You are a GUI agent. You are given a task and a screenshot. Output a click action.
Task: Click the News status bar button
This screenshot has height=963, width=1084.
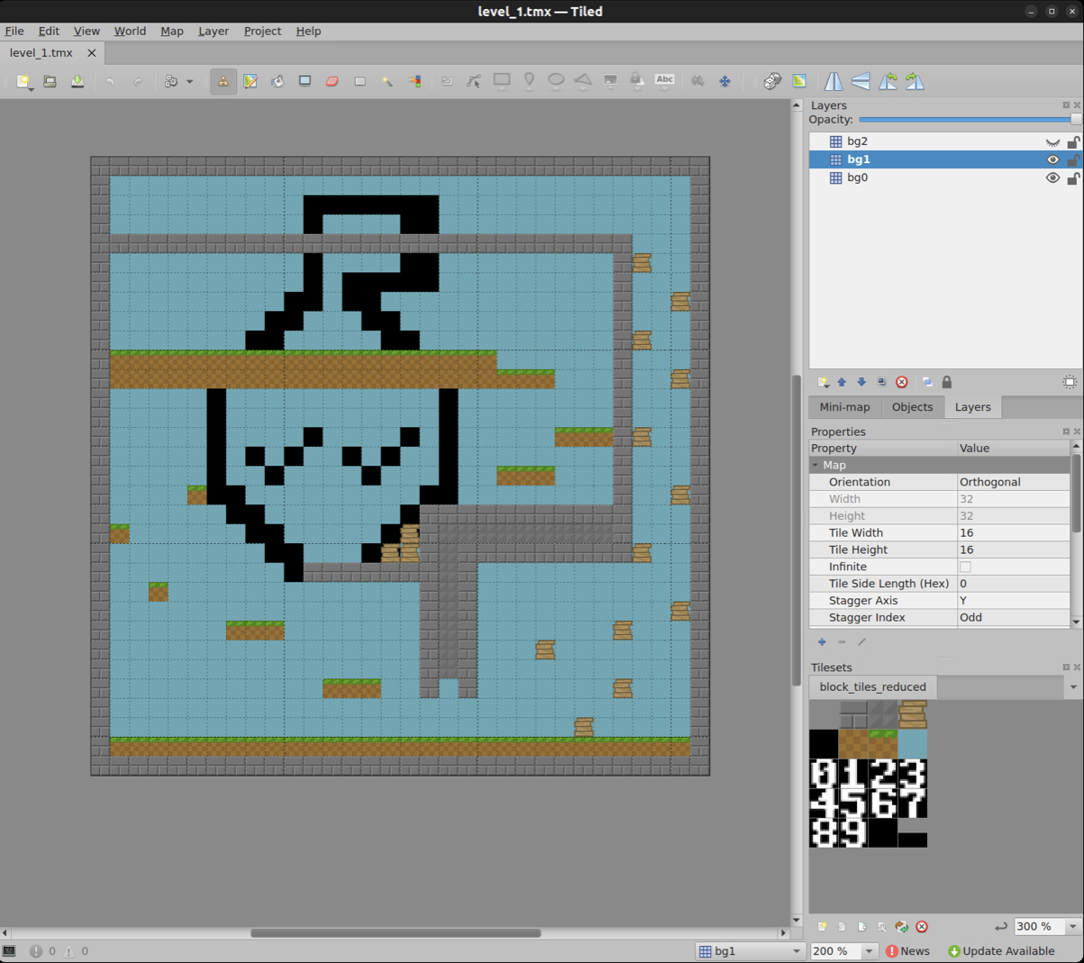point(907,950)
